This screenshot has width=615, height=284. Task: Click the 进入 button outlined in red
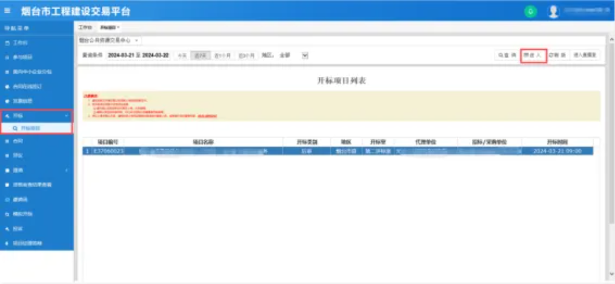click(534, 55)
